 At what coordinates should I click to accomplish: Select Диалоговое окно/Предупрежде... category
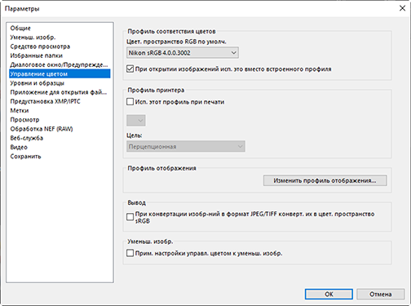[60, 64]
